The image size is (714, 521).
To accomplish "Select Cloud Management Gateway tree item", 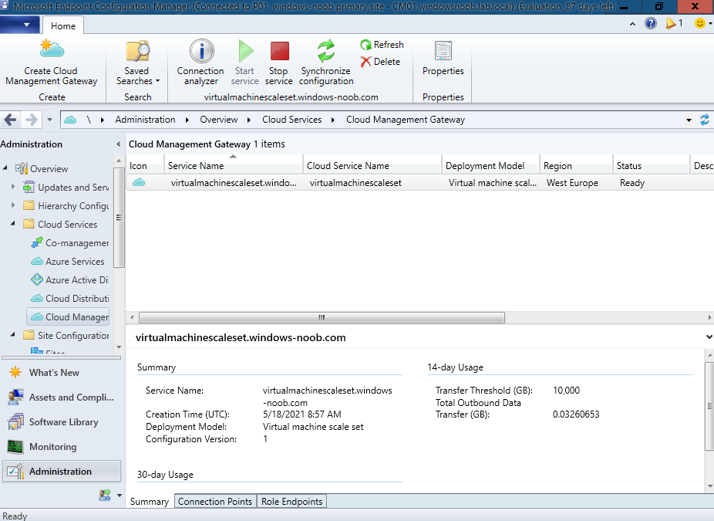I will [x=69, y=316].
